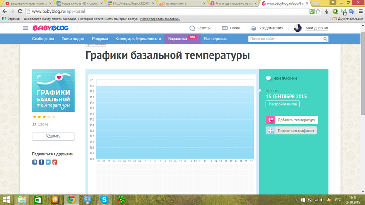Screen dimensions: 365x205
Task: Share via the Facebook icon
Action: coord(41,162)
